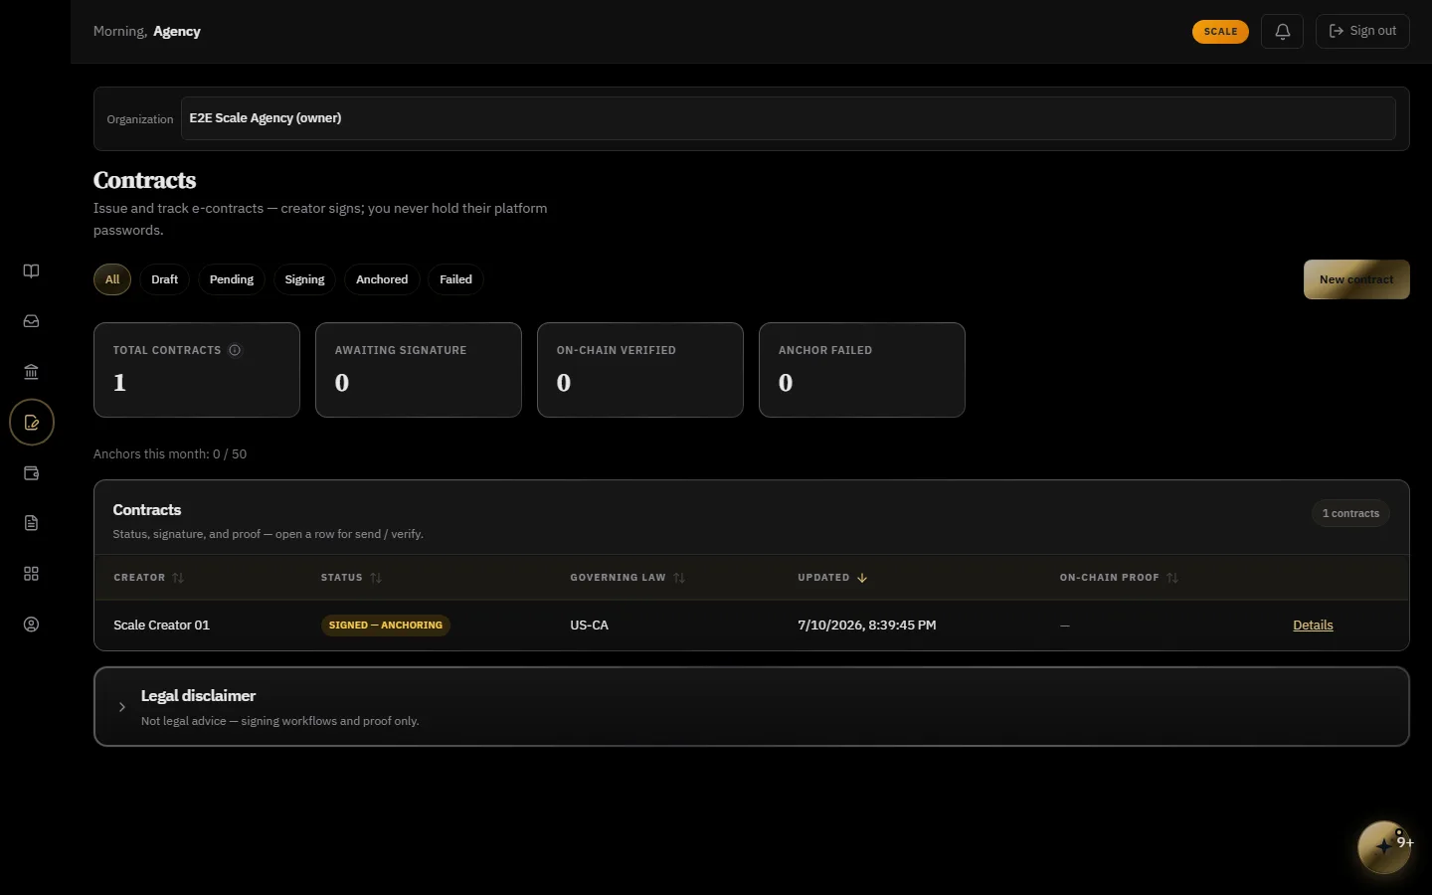Open the document page icon in sidebar
Viewport: 1432px width, 895px height.
(x=31, y=523)
